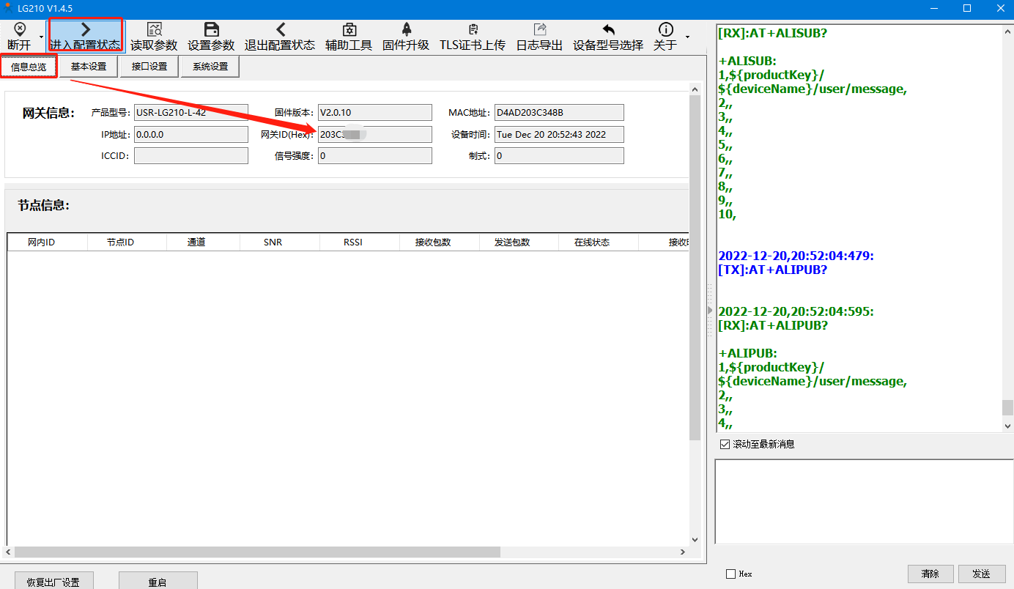The height and width of the screenshot is (589, 1014).
Task: Click the 断开 disconnect icon
Action: [x=19, y=29]
